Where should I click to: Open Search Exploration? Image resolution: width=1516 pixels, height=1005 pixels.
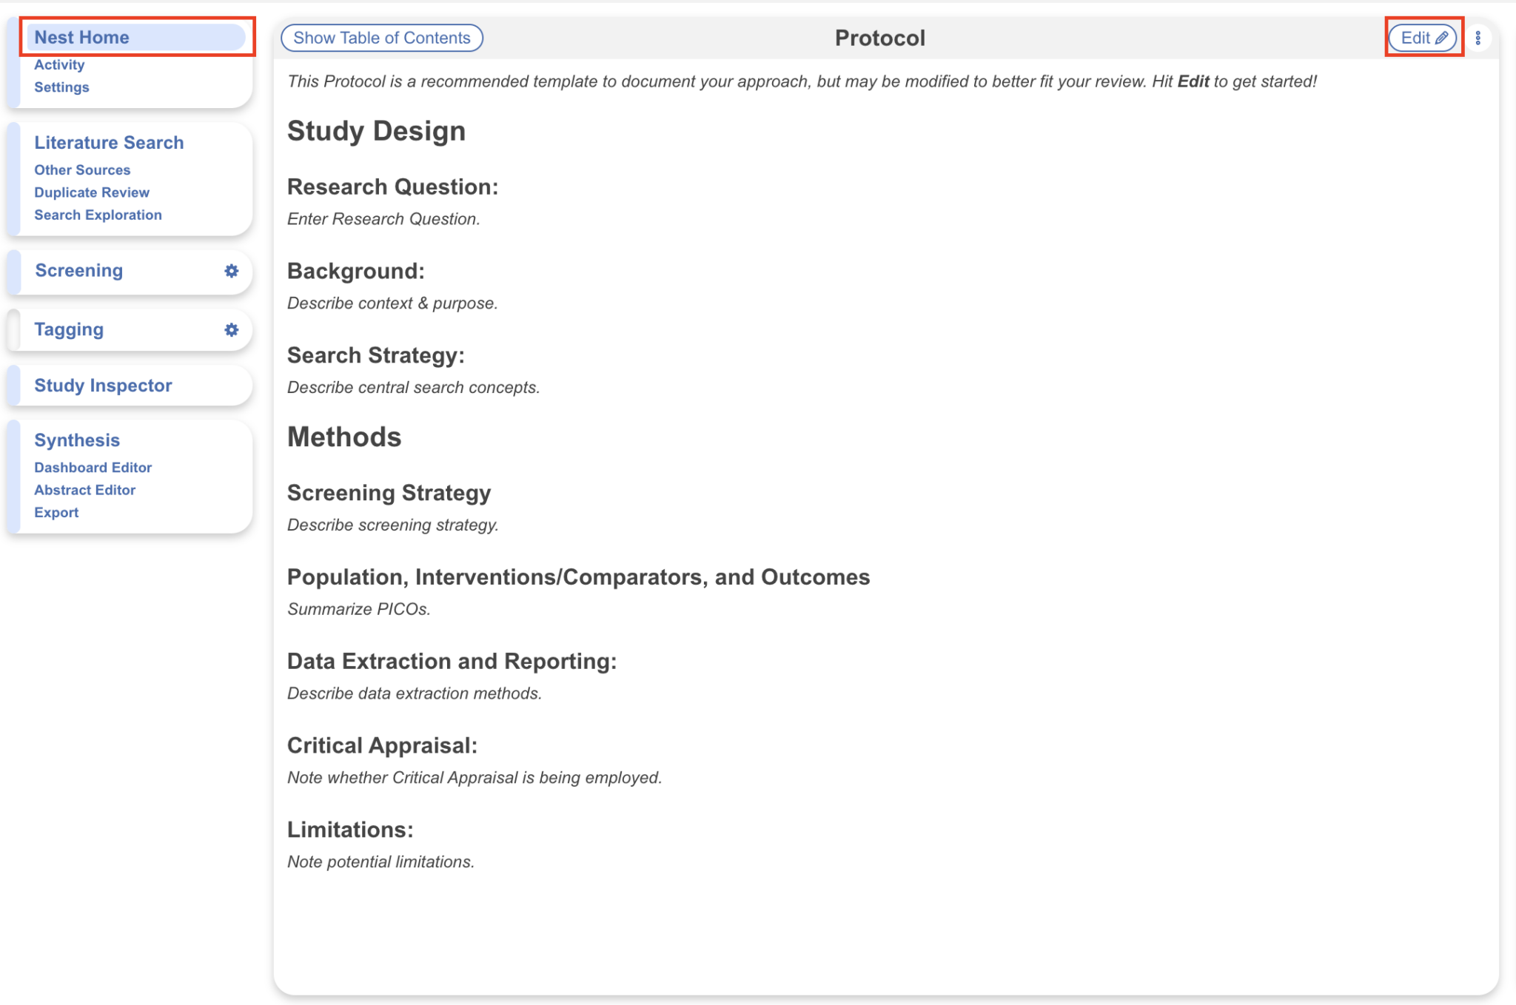pyautogui.click(x=98, y=215)
